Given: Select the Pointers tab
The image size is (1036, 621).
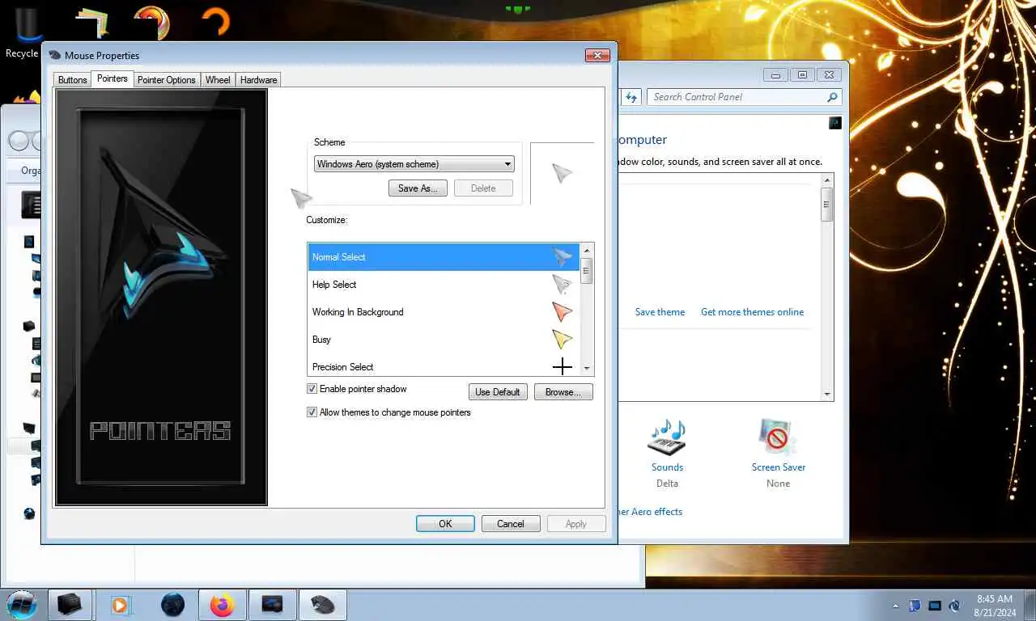Looking at the screenshot, I should click(113, 78).
